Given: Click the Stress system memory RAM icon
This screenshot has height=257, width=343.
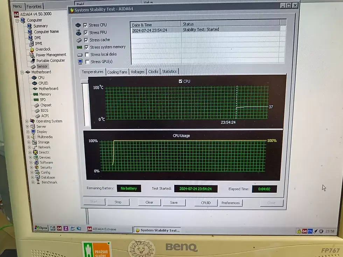Looking at the screenshot, I should pos(79,47).
